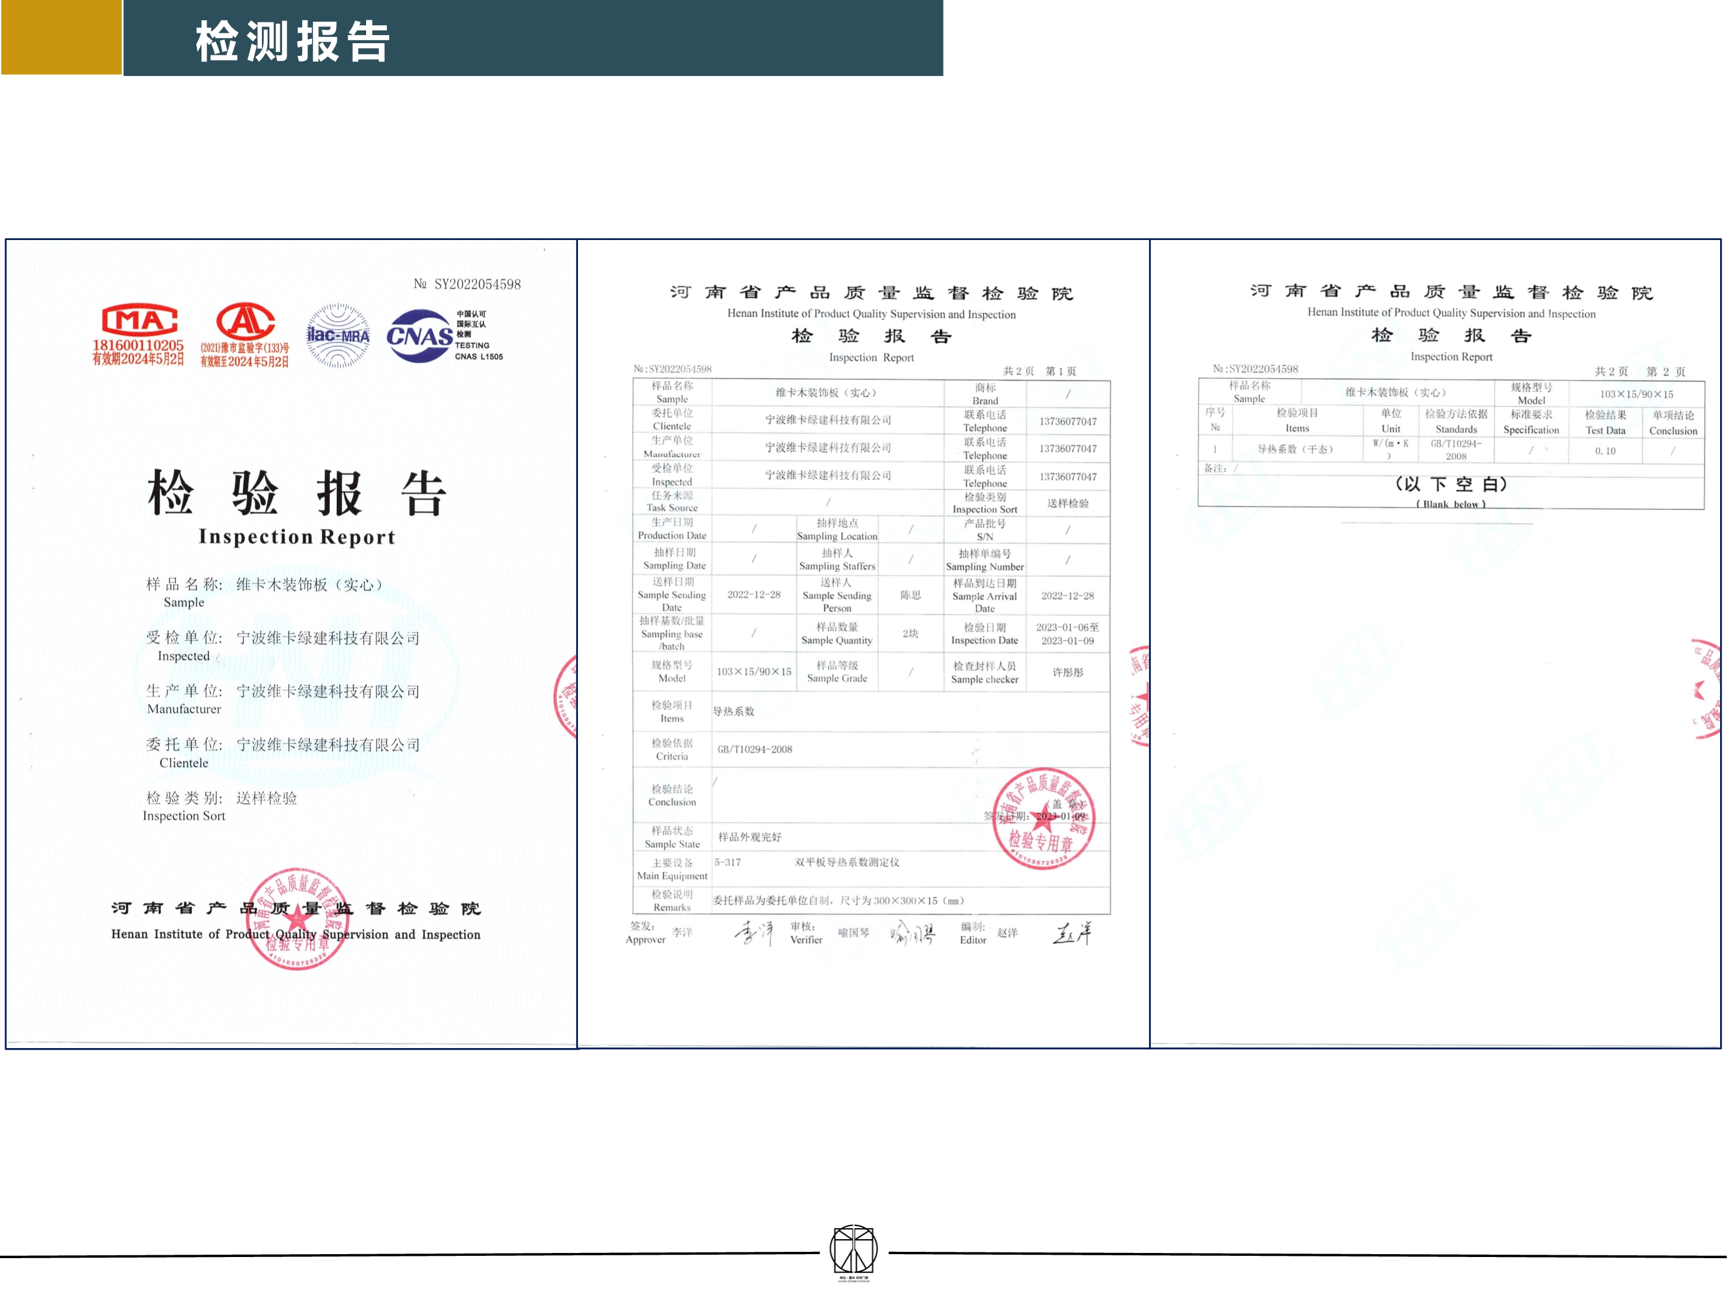The height and width of the screenshot is (1295, 1727).
Task: Click the page 2 report scan thumbnail
Action: pyautogui.click(x=1435, y=644)
